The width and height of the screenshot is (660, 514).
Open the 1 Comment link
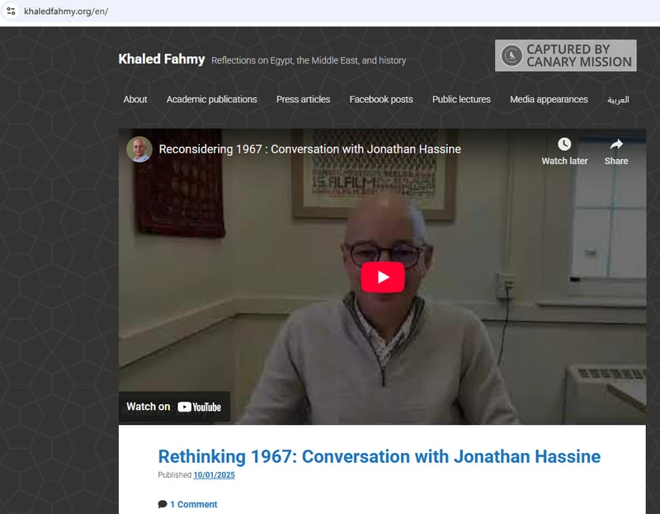click(x=194, y=504)
